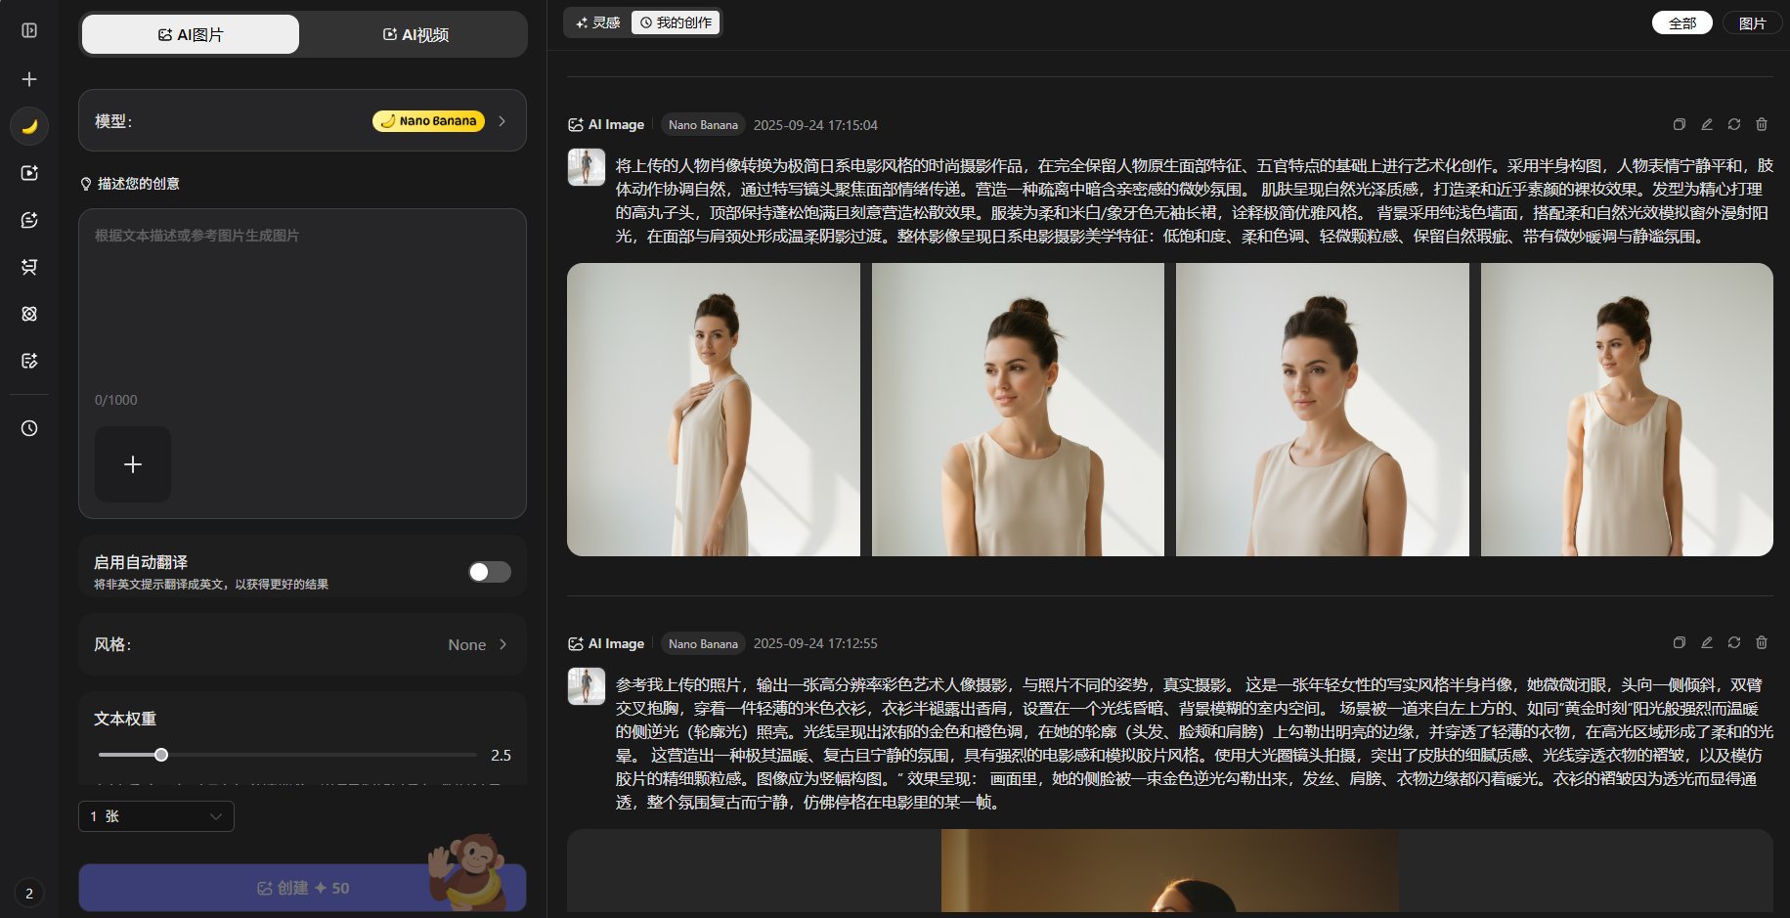
Task: Toggle the sidebar panel collapse icon
Action: (29, 30)
